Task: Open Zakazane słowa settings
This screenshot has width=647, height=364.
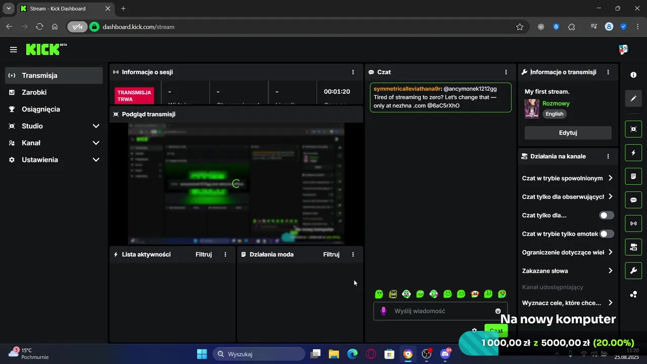Action: tap(567, 270)
